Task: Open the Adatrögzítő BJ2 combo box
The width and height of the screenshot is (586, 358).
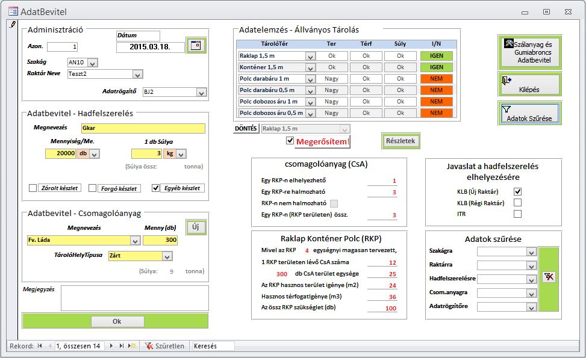Action: pos(201,93)
